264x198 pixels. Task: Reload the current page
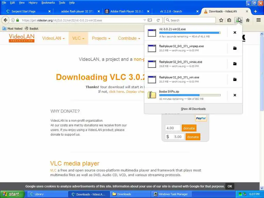(158, 20)
